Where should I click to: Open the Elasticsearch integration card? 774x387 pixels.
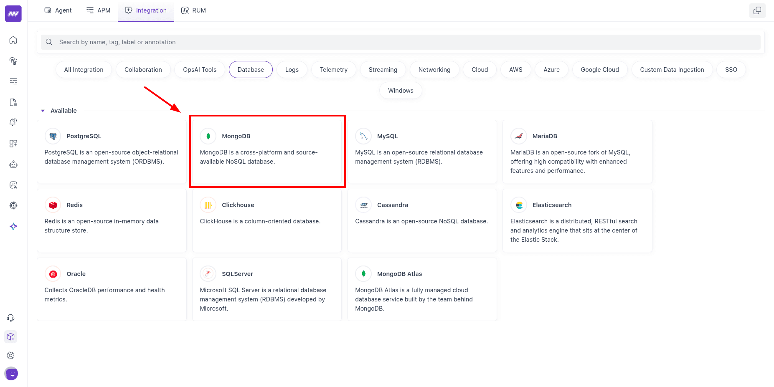tap(577, 220)
